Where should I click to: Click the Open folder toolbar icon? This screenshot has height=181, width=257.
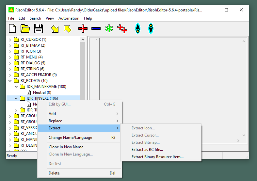tap(25, 28)
